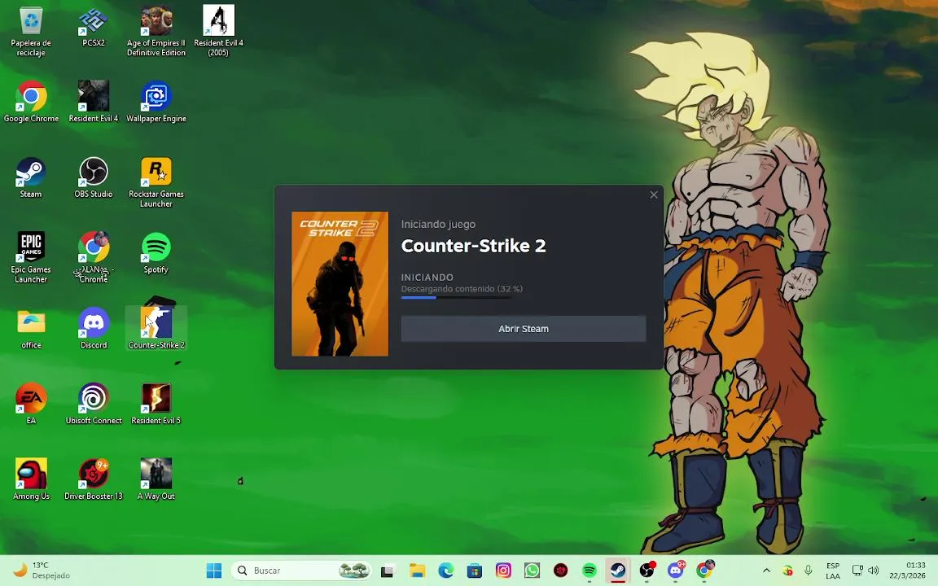The width and height of the screenshot is (938, 586).
Task: Open Spotify from the taskbar
Action: (x=590, y=571)
